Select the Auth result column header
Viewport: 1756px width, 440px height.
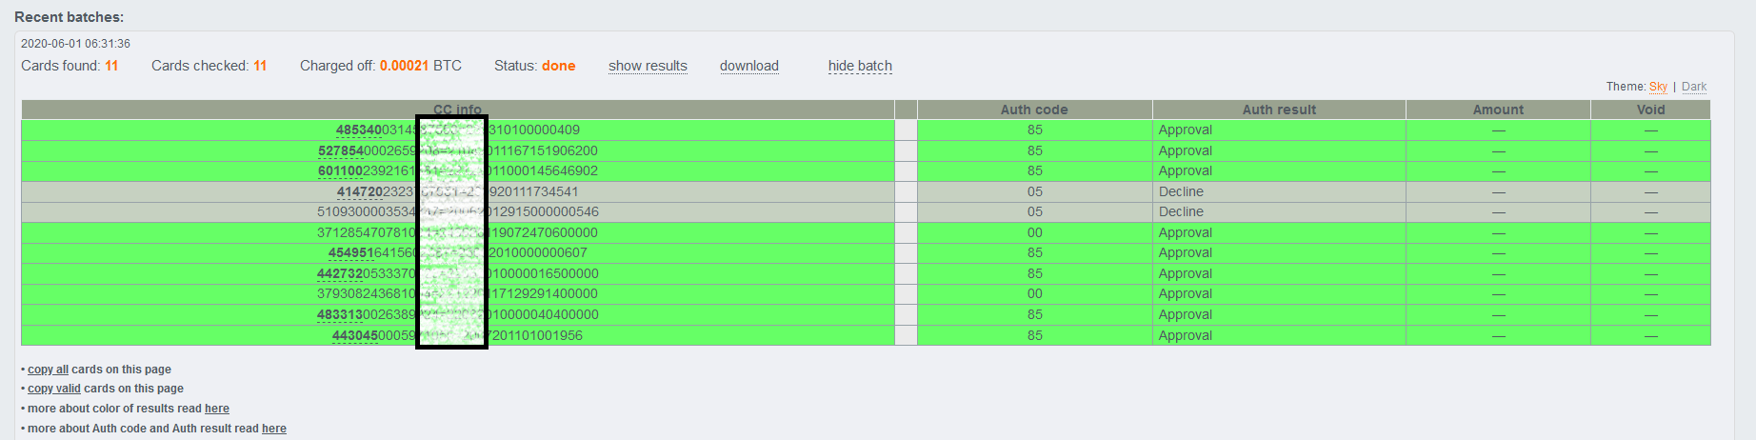coord(1279,110)
